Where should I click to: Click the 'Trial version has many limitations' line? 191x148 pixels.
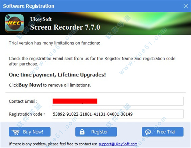pos(54,43)
